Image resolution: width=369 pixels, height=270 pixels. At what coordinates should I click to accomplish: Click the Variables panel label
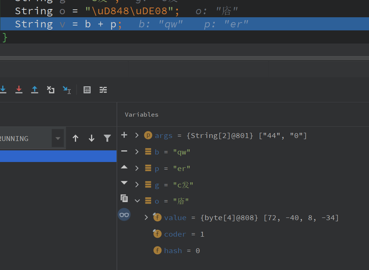(x=142, y=114)
